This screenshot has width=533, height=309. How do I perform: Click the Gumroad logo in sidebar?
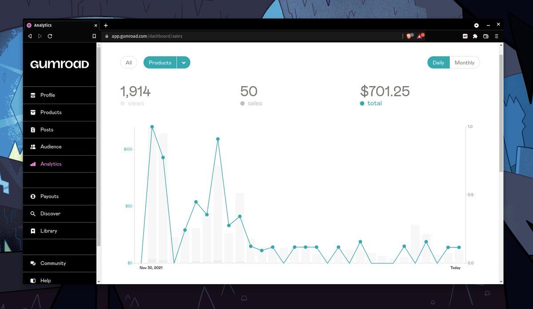tap(60, 64)
